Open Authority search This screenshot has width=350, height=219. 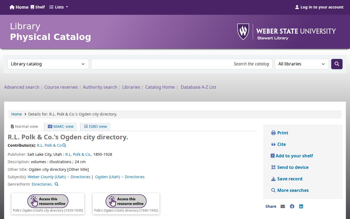pyautogui.click(x=100, y=87)
